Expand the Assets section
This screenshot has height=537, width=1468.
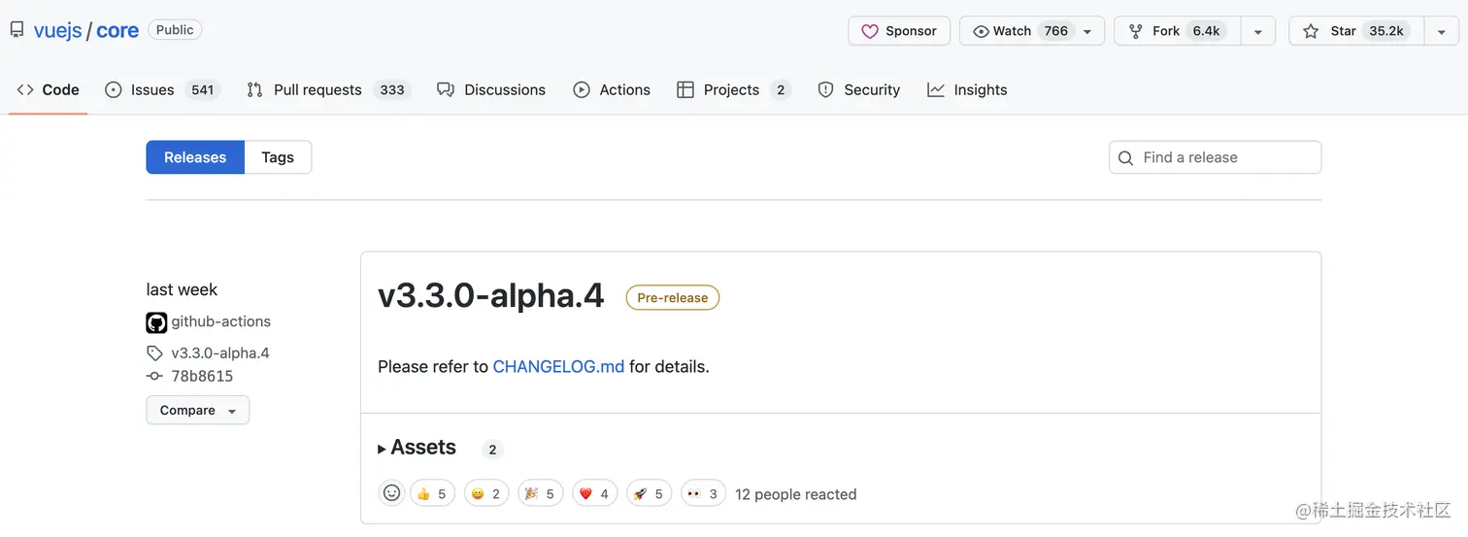click(417, 448)
